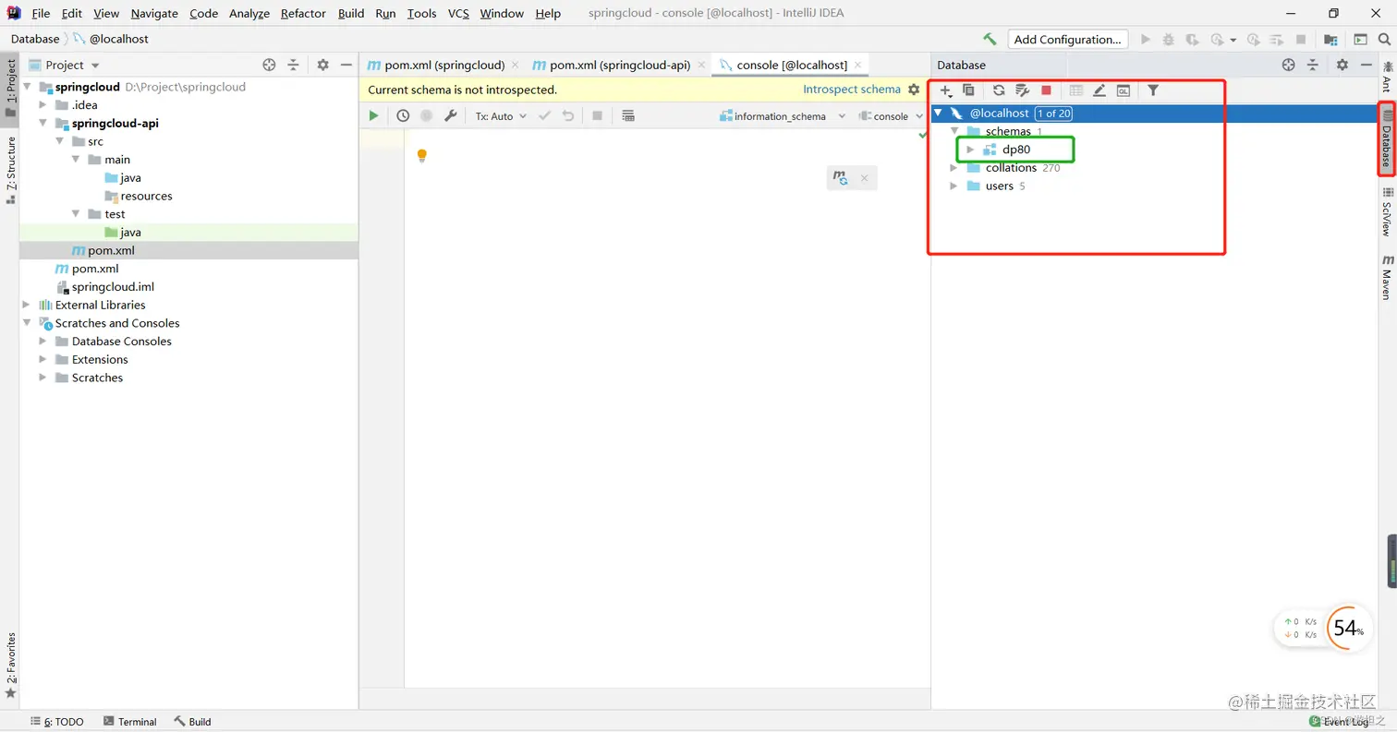Open the information_schema schema dropdown
This screenshot has width=1397, height=732.
[x=783, y=116]
